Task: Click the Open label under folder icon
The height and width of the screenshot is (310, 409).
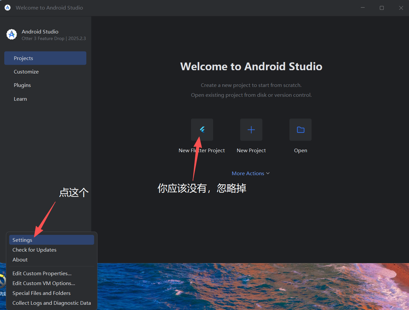Action: point(300,150)
